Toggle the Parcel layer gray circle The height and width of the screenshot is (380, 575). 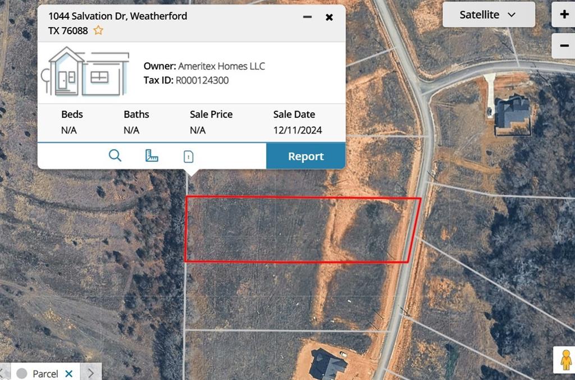21,373
